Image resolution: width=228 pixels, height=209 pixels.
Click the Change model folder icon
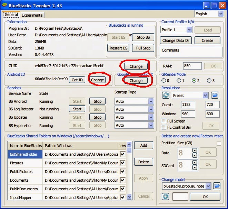[217, 186]
